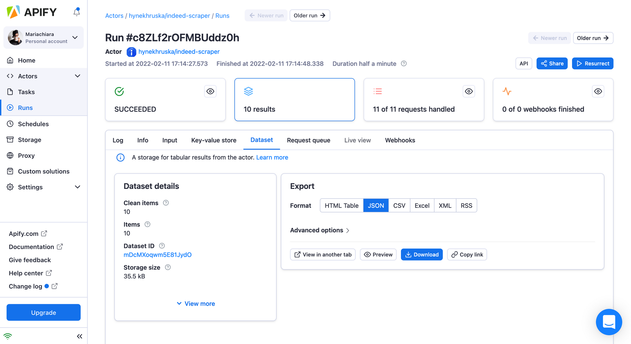Click the webhooks pulse icon
631x344 pixels.
click(x=506, y=91)
